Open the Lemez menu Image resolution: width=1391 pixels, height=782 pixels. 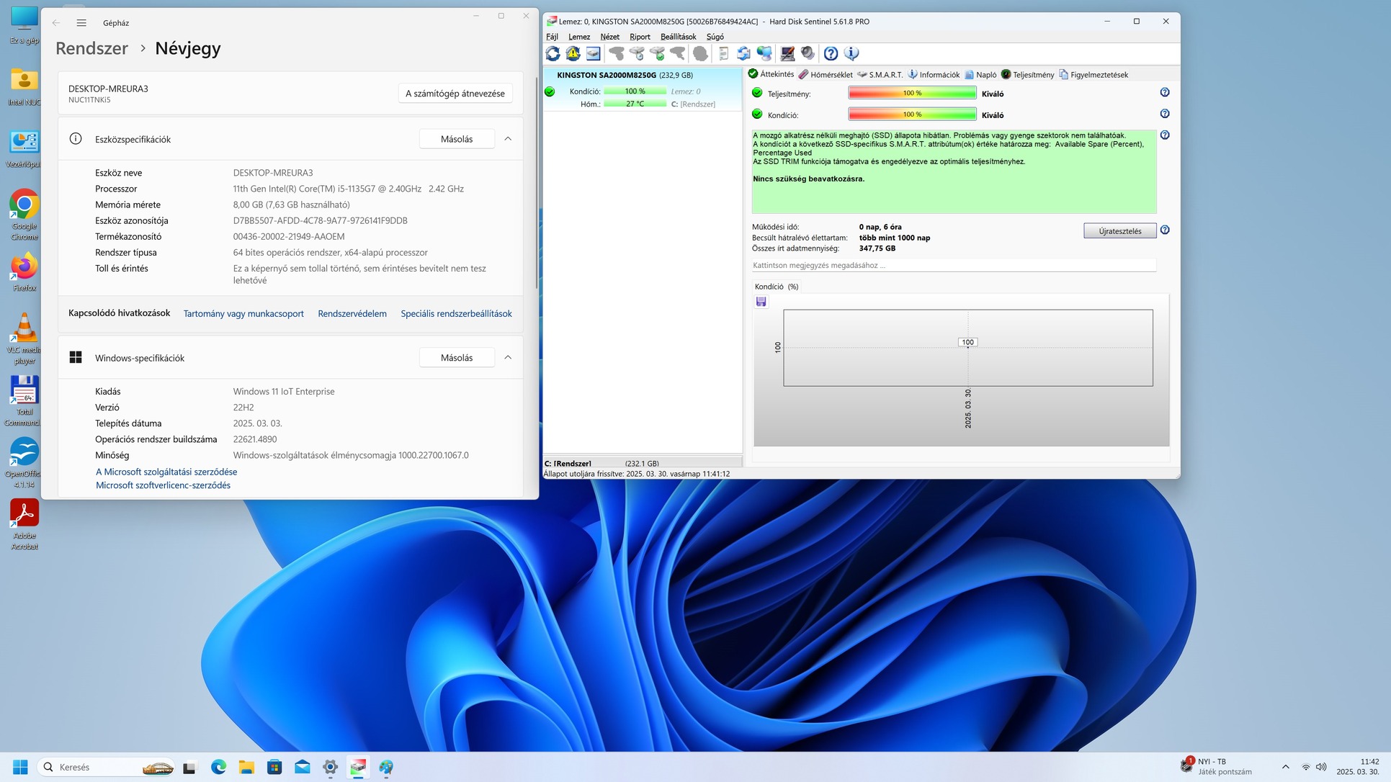(578, 37)
